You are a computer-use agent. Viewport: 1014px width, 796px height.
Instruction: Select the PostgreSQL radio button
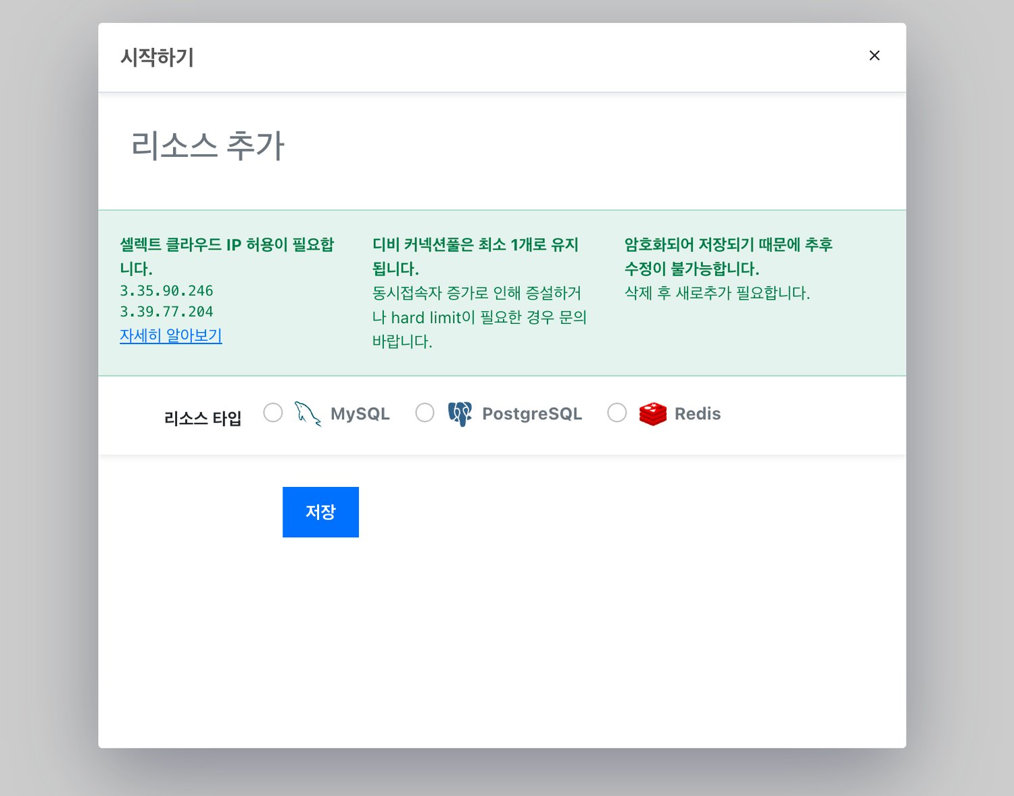click(x=425, y=413)
